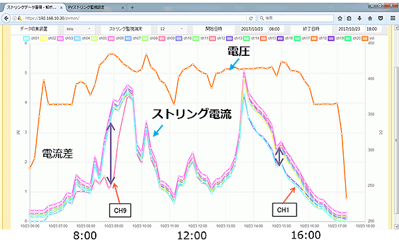
Task: Click the vertical page scrollbar track
Action: pos(396,127)
